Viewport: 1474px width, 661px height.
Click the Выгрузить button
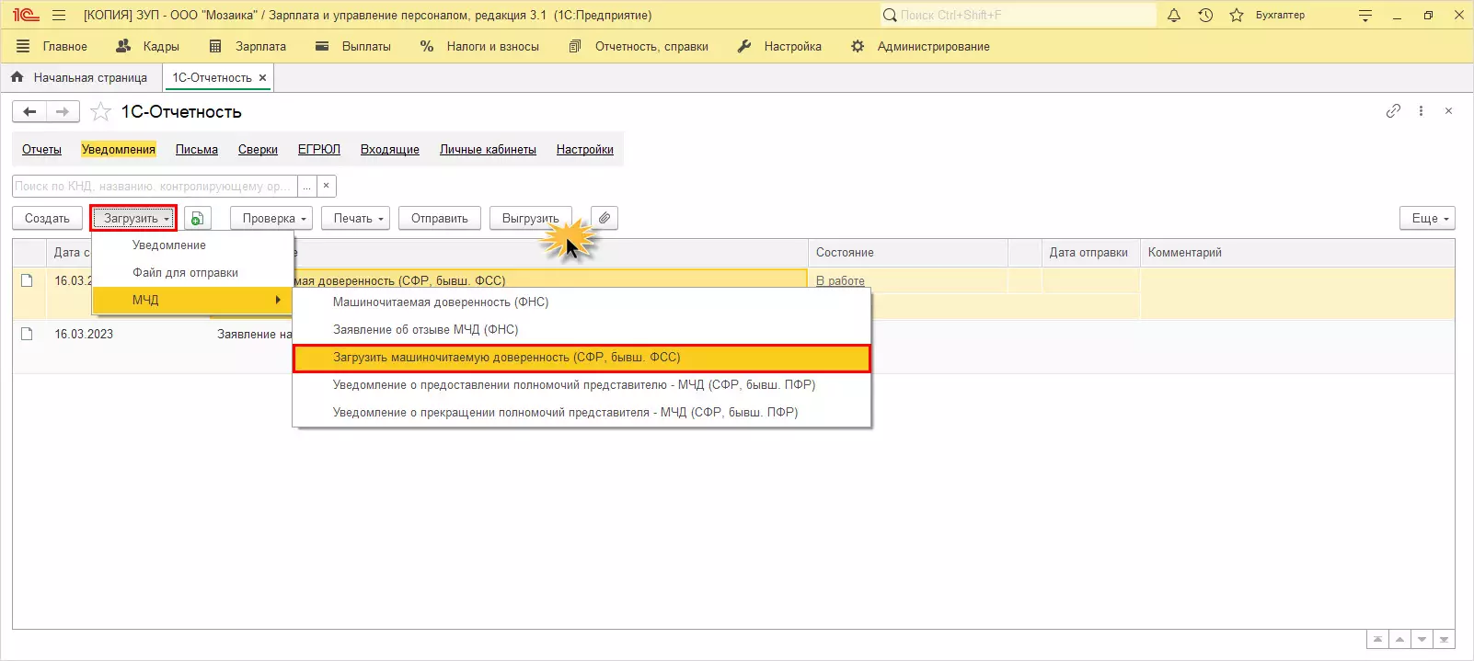click(531, 219)
